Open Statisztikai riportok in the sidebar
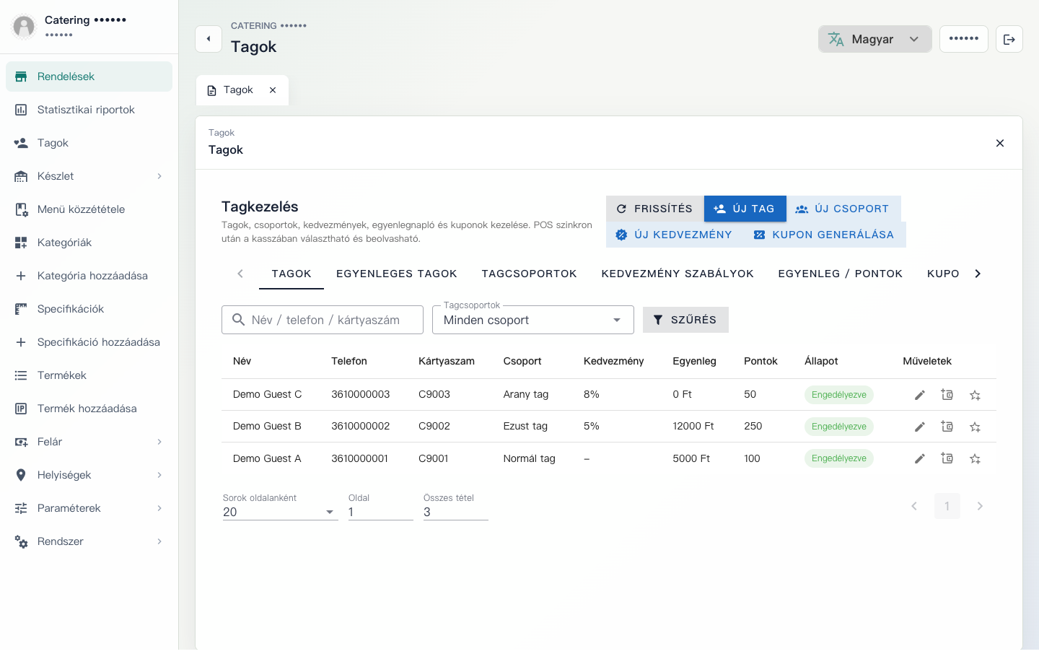Screen dimensions: 1039x667 (89, 110)
